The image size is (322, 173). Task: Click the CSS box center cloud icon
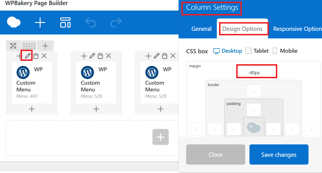(x=254, y=128)
